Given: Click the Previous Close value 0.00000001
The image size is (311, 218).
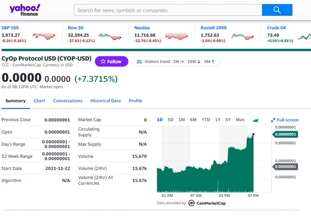Looking at the screenshot, I should pos(57,120).
